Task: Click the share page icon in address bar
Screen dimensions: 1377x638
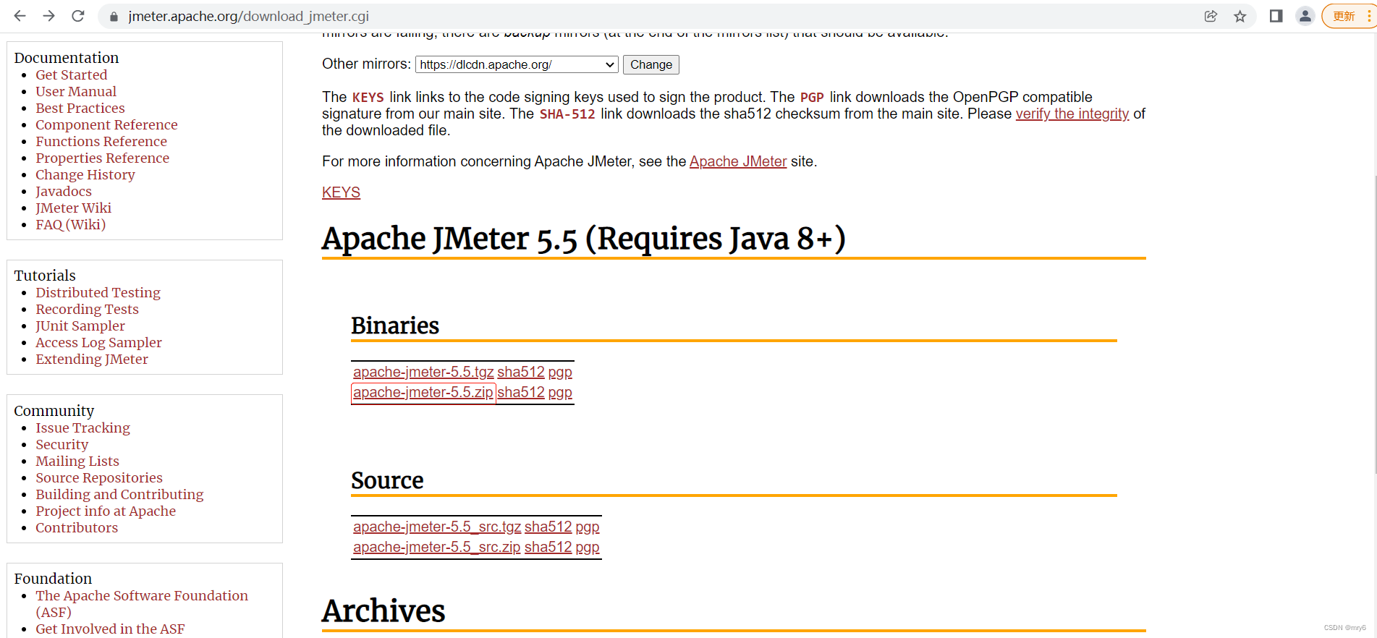Action: (1211, 16)
